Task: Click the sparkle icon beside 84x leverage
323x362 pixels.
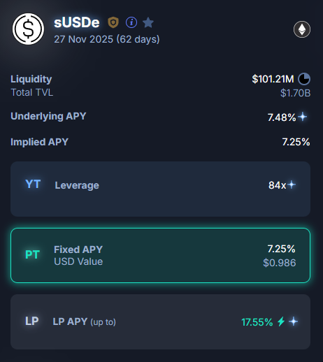Action: [292, 184]
